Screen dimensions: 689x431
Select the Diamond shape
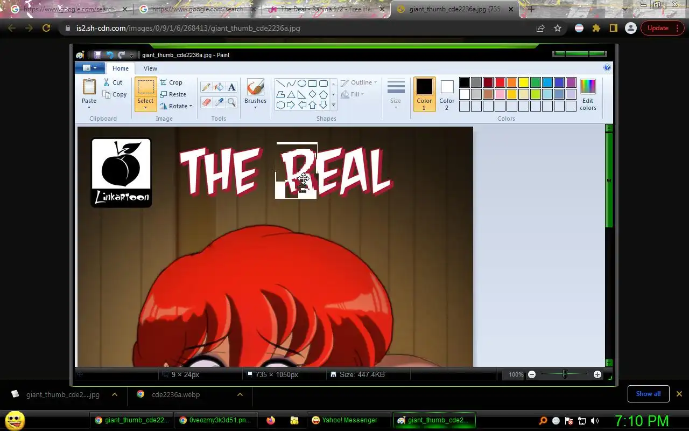313,94
